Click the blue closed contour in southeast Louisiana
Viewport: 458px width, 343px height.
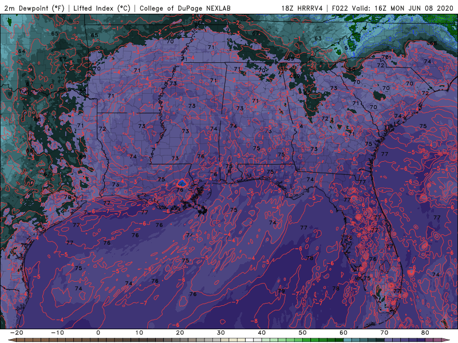click(x=182, y=183)
